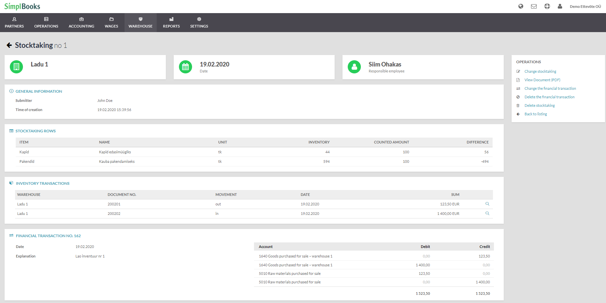606x303 pixels.
Task: Click the Stocktaking Rows list icon
Action: click(x=11, y=131)
